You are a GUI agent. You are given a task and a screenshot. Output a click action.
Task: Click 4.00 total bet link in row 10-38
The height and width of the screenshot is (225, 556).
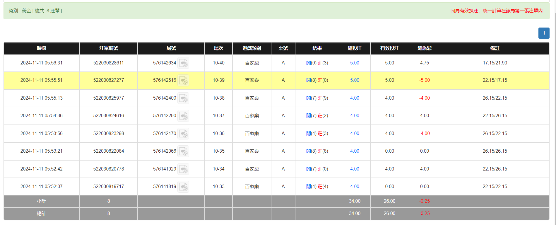point(354,98)
